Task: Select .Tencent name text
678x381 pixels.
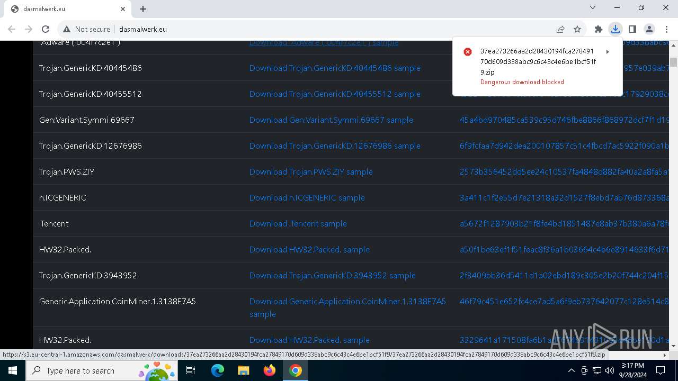Action: [x=54, y=223]
